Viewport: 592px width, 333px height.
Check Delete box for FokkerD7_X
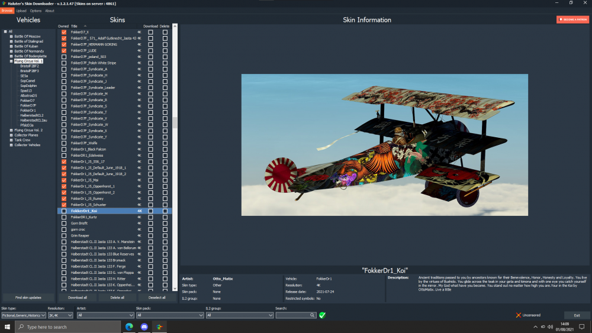(165, 32)
